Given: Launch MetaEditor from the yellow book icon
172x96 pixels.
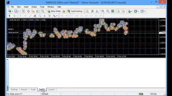Looking at the screenshot, I should click(x=64, y=11).
